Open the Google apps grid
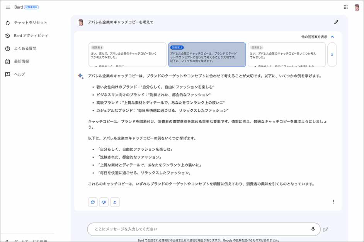This screenshot has height=242, width=364. click(345, 7)
